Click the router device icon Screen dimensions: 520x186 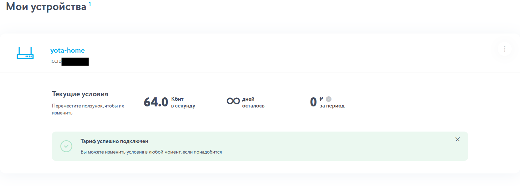(x=25, y=53)
